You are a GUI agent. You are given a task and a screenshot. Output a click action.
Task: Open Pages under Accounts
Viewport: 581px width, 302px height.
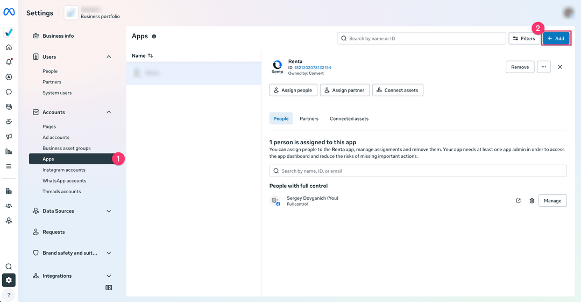pyautogui.click(x=49, y=127)
